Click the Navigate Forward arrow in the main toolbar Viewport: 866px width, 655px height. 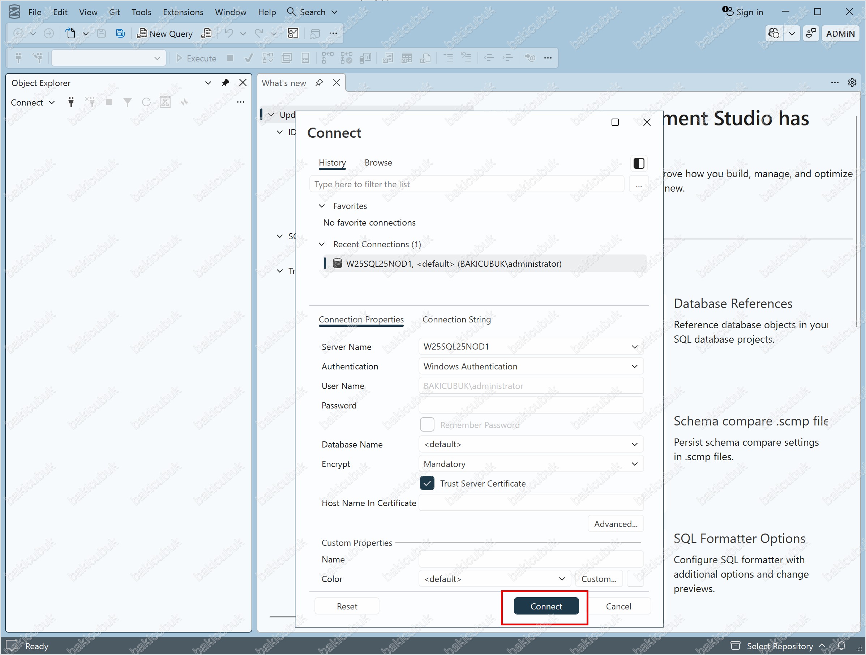tap(48, 33)
